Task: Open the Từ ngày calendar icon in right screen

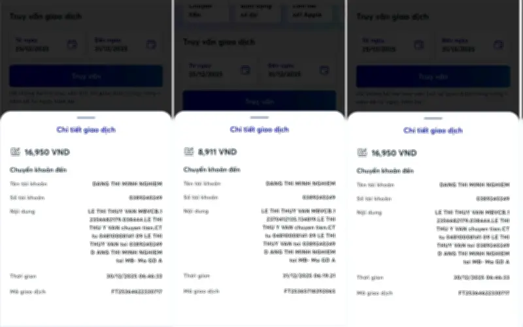Action: click(419, 44)
